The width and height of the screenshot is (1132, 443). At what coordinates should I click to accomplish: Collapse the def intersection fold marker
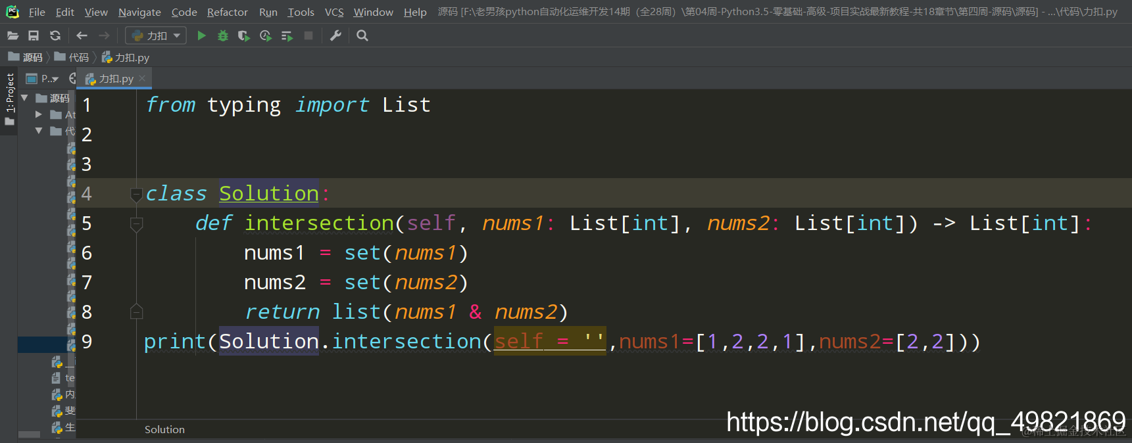point(136,224)
